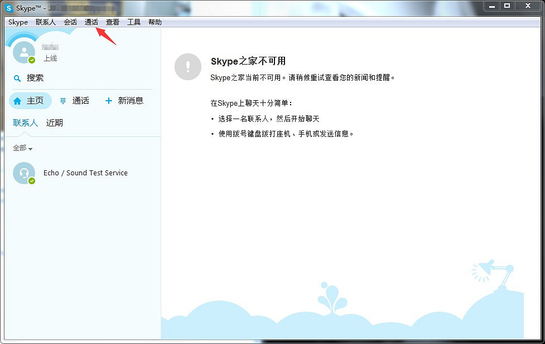Select the Echo / Sound Test Service contact
The height and width of the screenshot is (344, 545).
click(85, 173)
